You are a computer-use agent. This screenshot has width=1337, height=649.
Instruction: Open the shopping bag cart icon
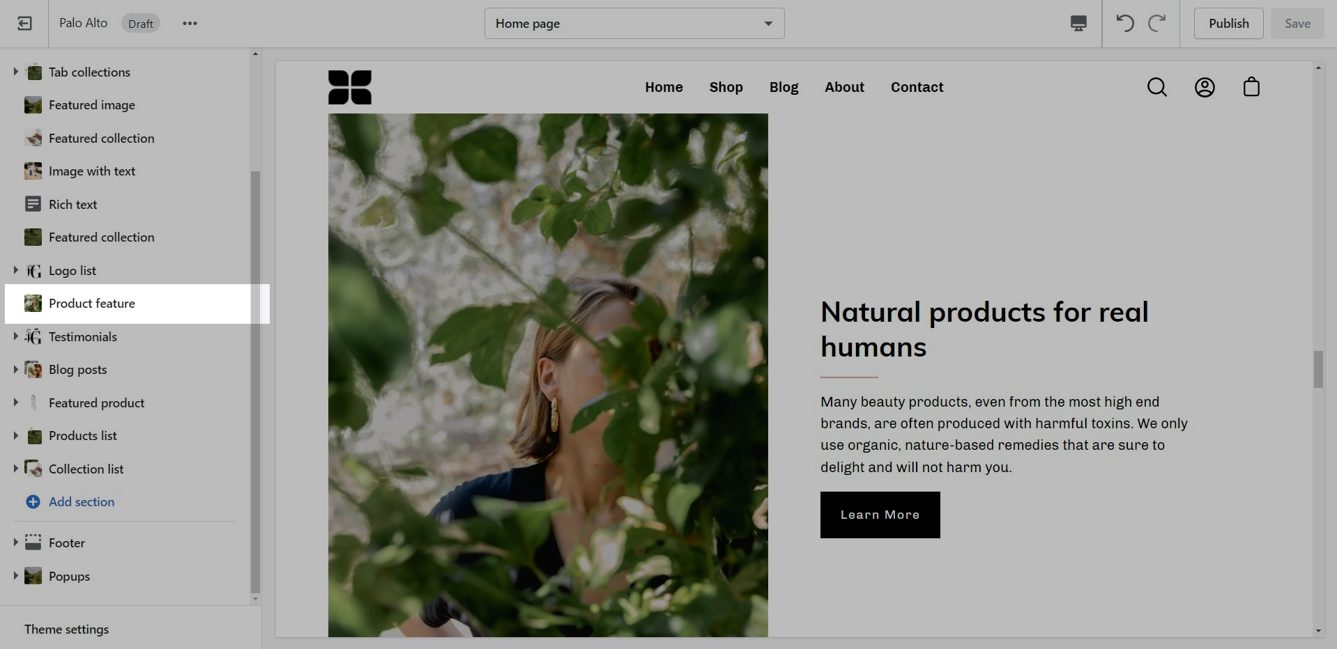[1251, 87]
